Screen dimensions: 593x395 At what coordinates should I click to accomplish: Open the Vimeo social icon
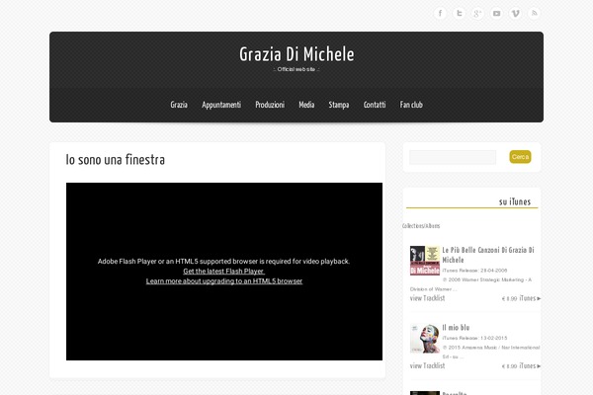(516, 14)
